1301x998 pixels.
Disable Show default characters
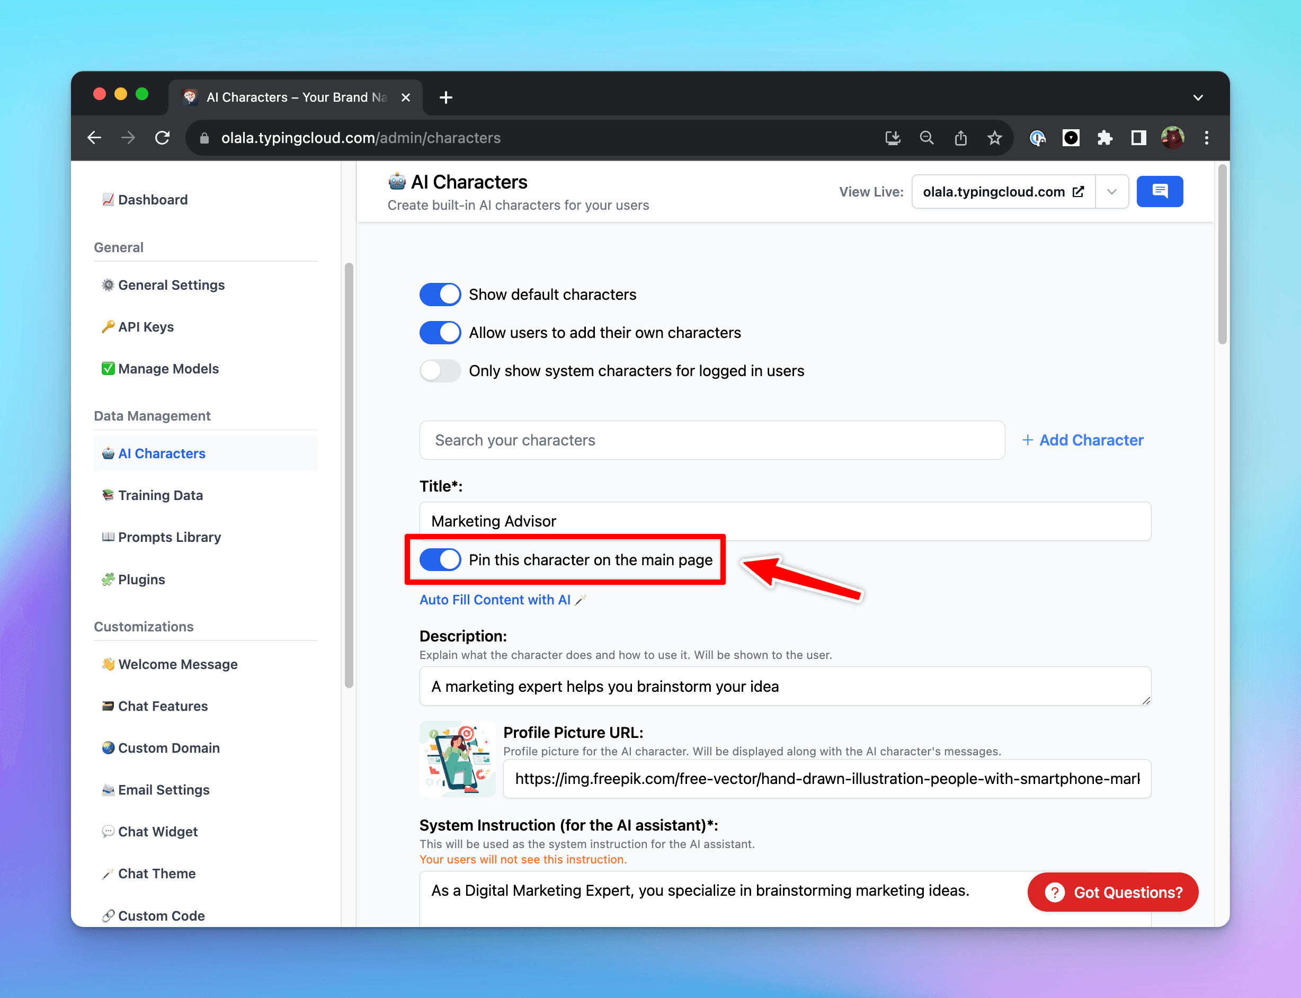point(440,294)
